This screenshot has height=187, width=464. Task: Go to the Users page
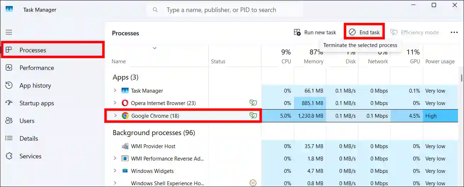coord(53,121)
